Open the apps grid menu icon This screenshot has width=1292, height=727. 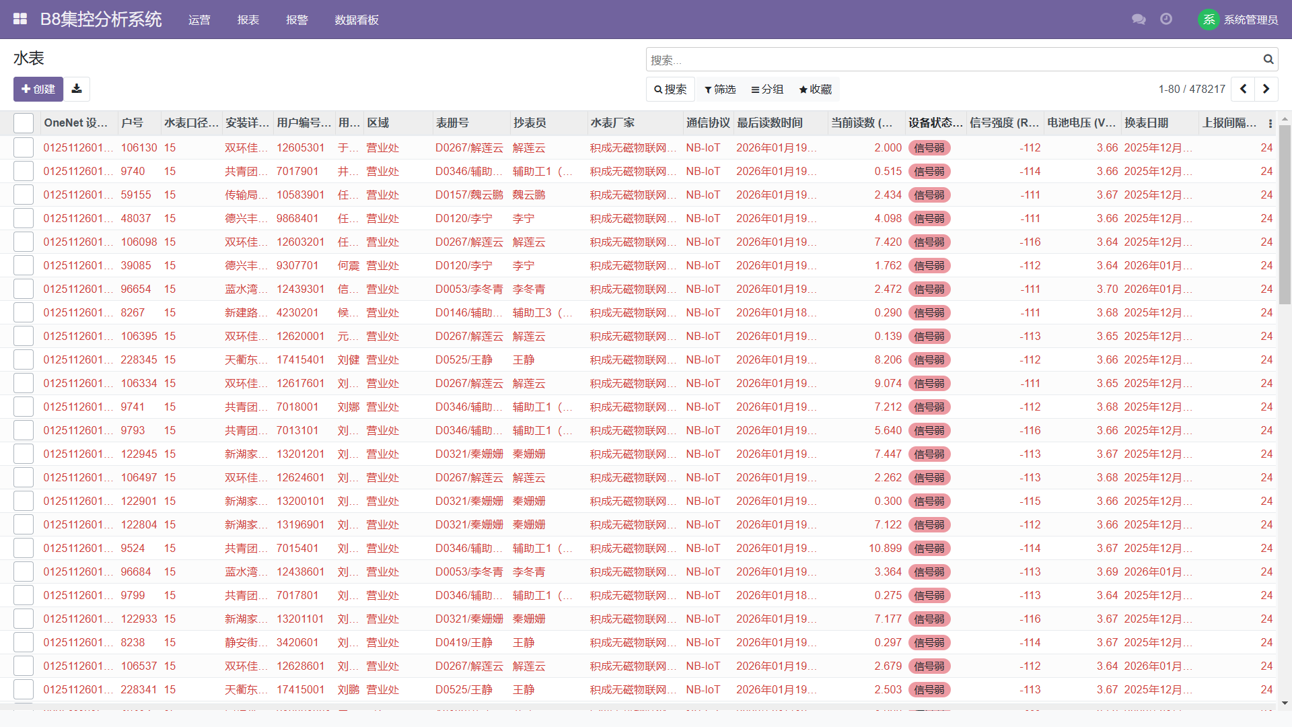tap(20, 19)
